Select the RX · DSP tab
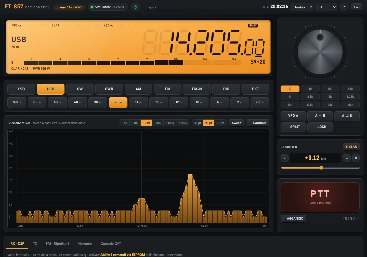The height and width of the screenshot is (257, 367). tap(17, 244)
